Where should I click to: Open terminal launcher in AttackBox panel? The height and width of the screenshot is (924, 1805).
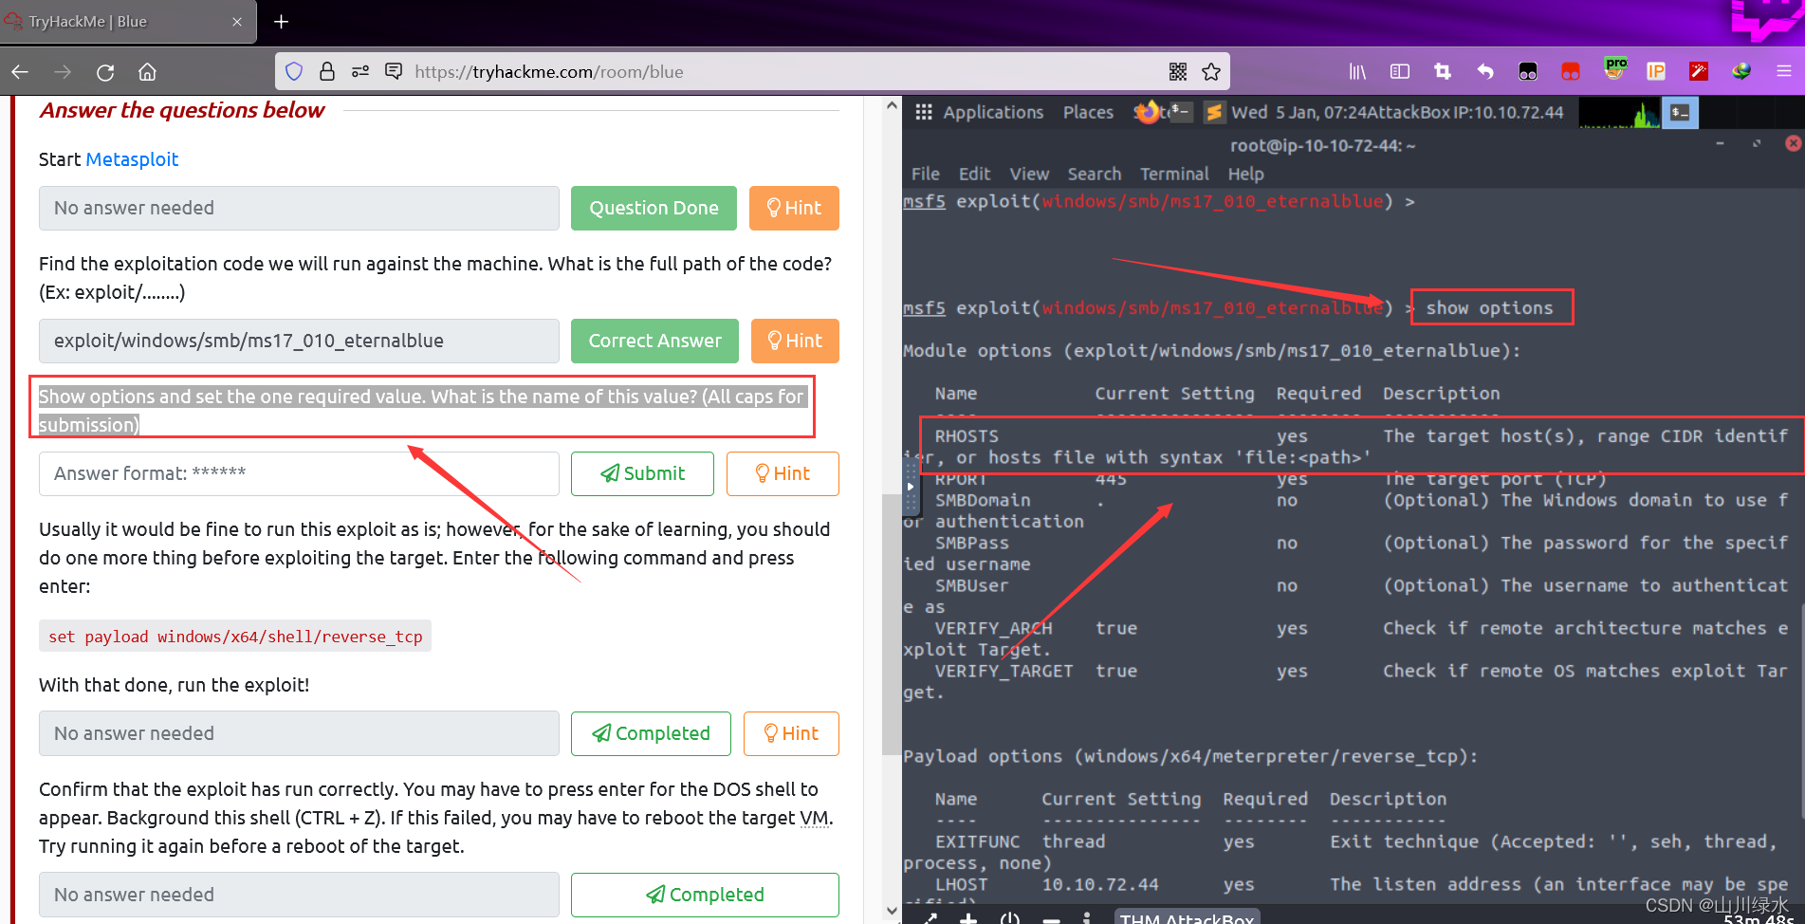click(1180, 112)
